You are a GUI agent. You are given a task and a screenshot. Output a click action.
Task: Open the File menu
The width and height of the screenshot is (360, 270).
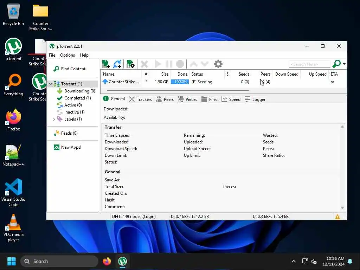point(52,55)
